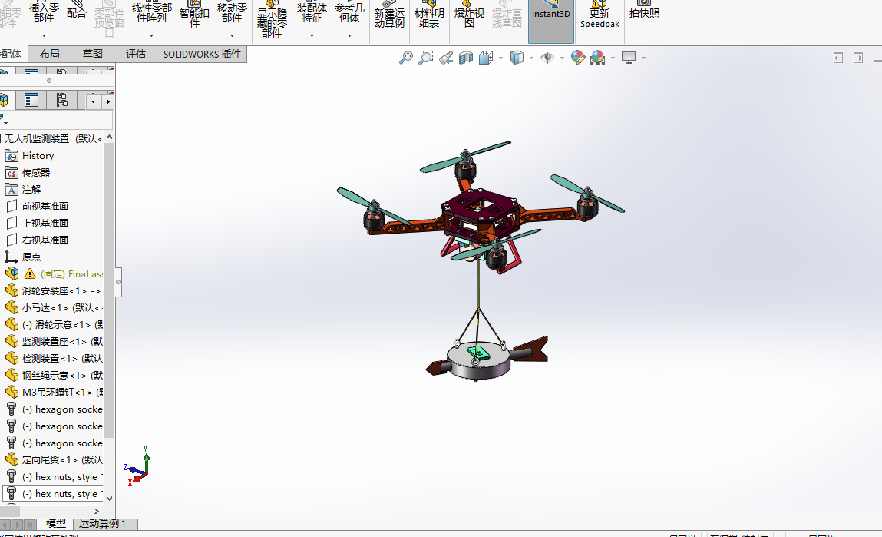Click the tree scrollbar down arrow

[x=109, y=498]
